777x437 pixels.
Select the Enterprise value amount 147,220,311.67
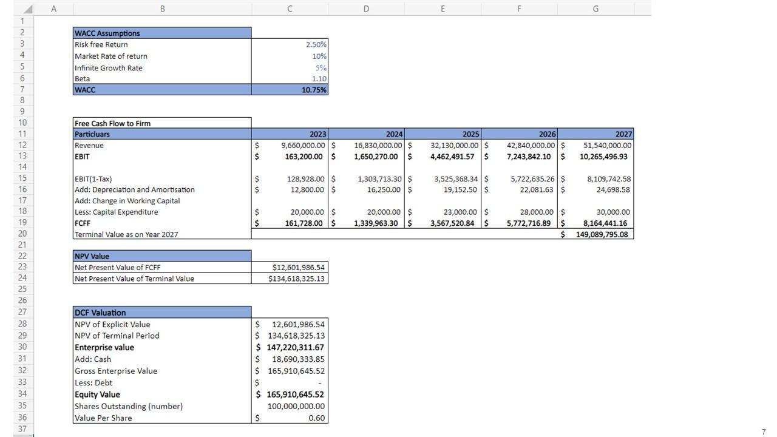(x=290, y=348)
